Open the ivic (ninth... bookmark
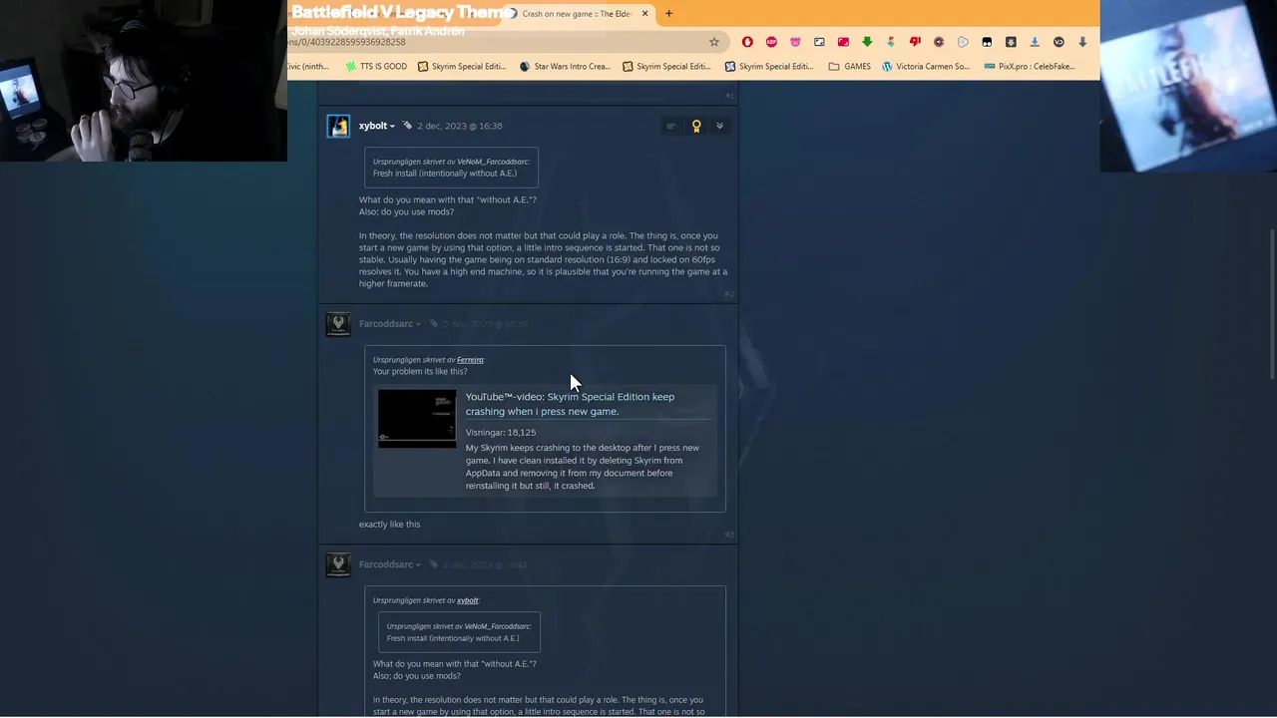 point(308,67)
